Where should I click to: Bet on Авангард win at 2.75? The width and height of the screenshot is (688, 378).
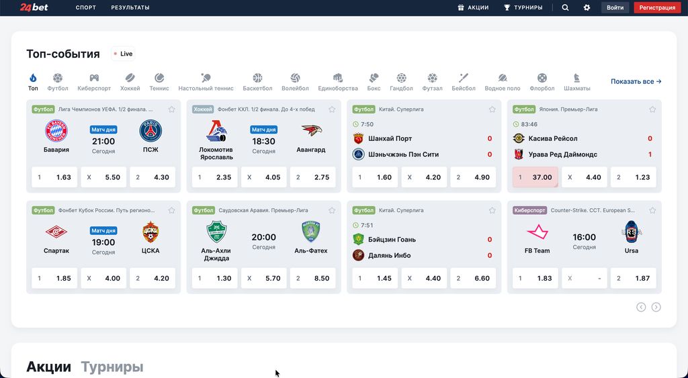[x=313, y=177]
